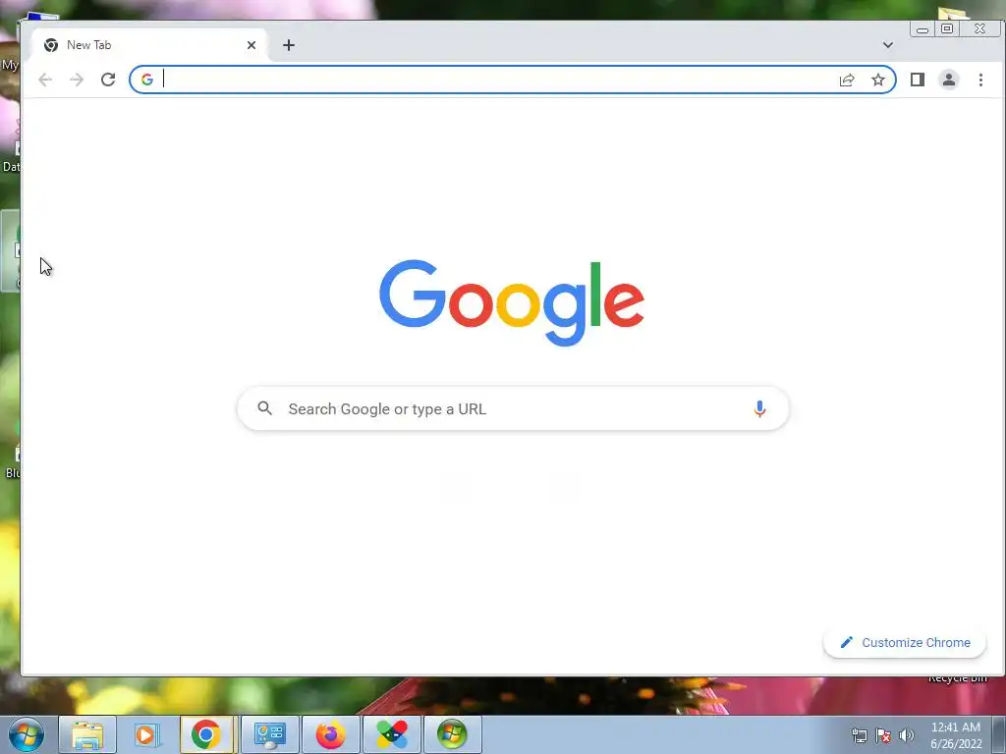Open the Windows flag orb taskbar app
Image resolution: width=1006 pixels, height=754 pixels.
pos(452,734)
